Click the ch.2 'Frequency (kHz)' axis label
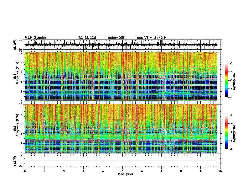The image size is (248, 192). tap(17, 125)
